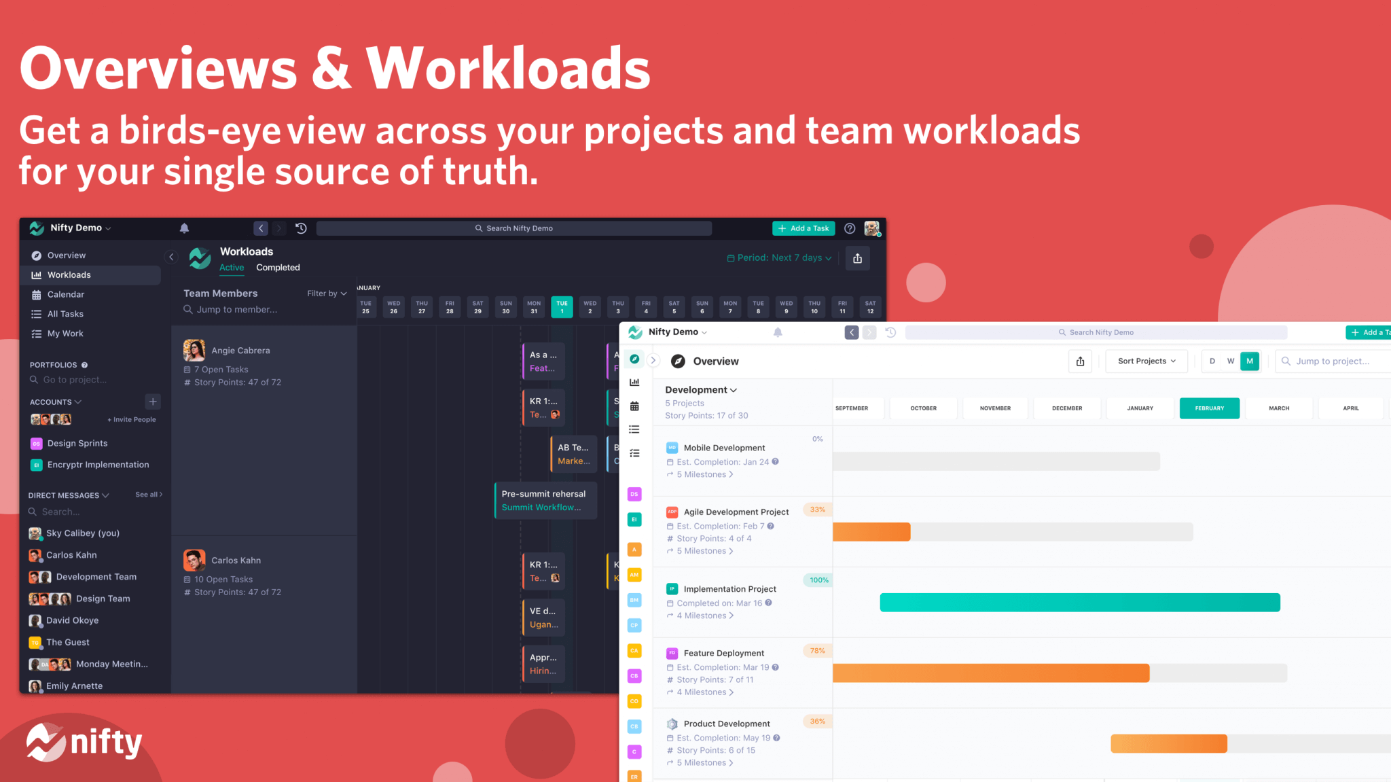The height and width of the screenshot is (782, 1391).
Task: Switch timeline to Weekly view with W toggle
Action: (1231, 361)
